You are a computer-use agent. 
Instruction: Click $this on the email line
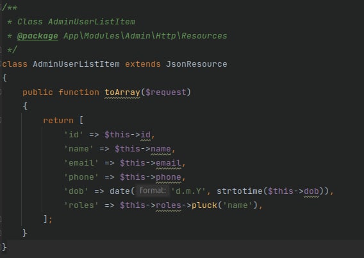(x=133, y=163)
